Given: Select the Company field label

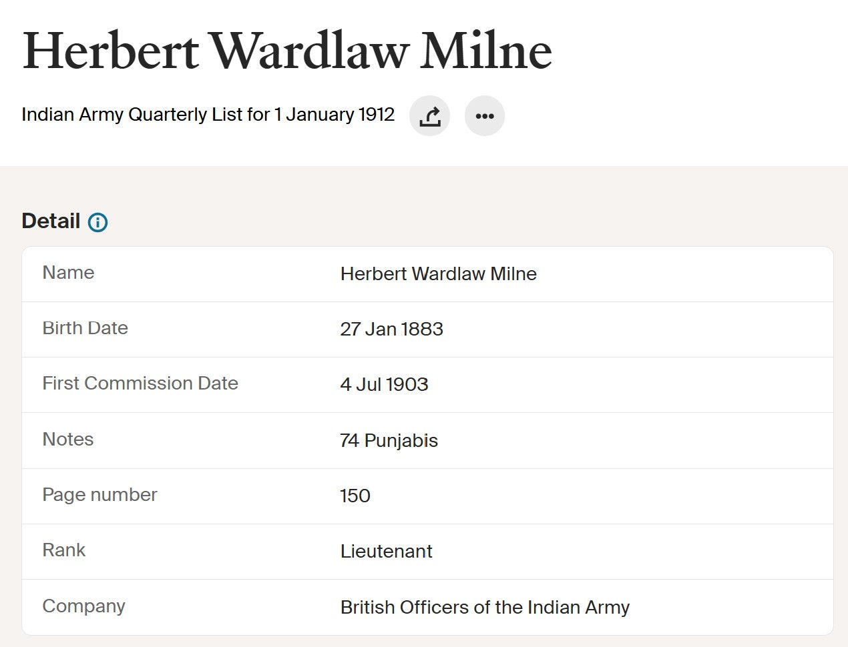Looking at the screenshot, I should tap(83, 606).
